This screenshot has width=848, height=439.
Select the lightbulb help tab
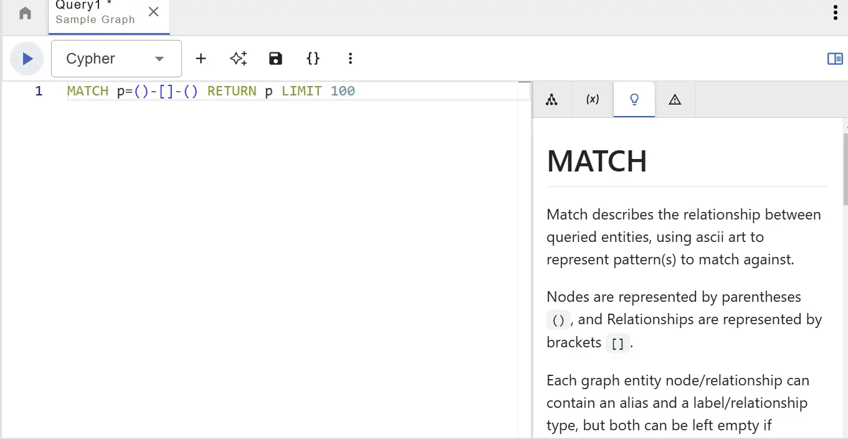tap(634, 99)
